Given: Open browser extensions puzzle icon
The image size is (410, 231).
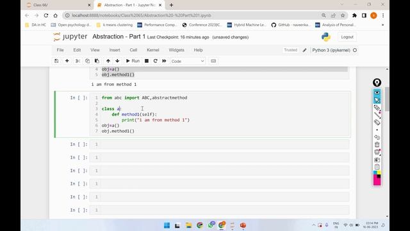Looking at the screenshot, I should tap(354, 15).
